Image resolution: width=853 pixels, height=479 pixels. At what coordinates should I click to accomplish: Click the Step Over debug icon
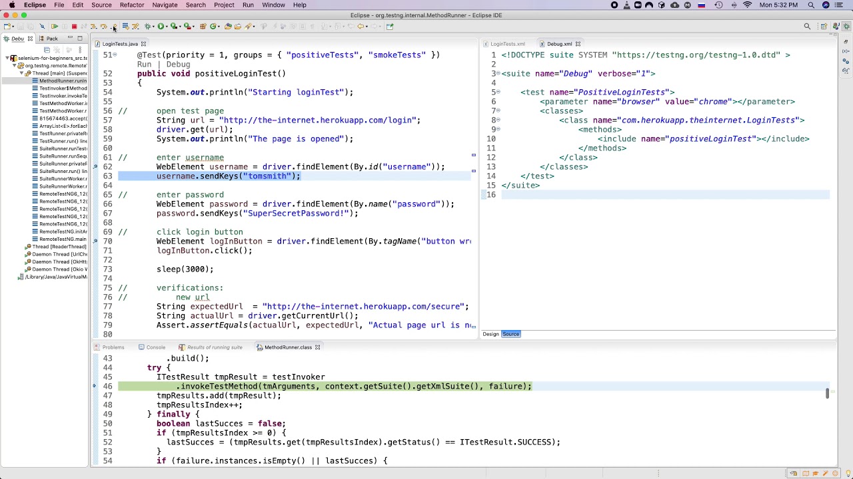tap(103, 27)
